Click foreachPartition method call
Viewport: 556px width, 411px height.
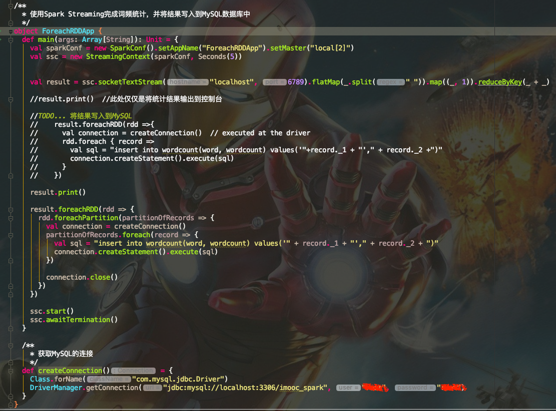pyautogui.click(x=86, y=218)
